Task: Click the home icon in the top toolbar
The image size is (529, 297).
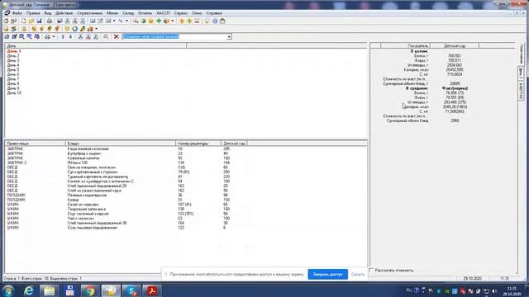Action: 6,21
